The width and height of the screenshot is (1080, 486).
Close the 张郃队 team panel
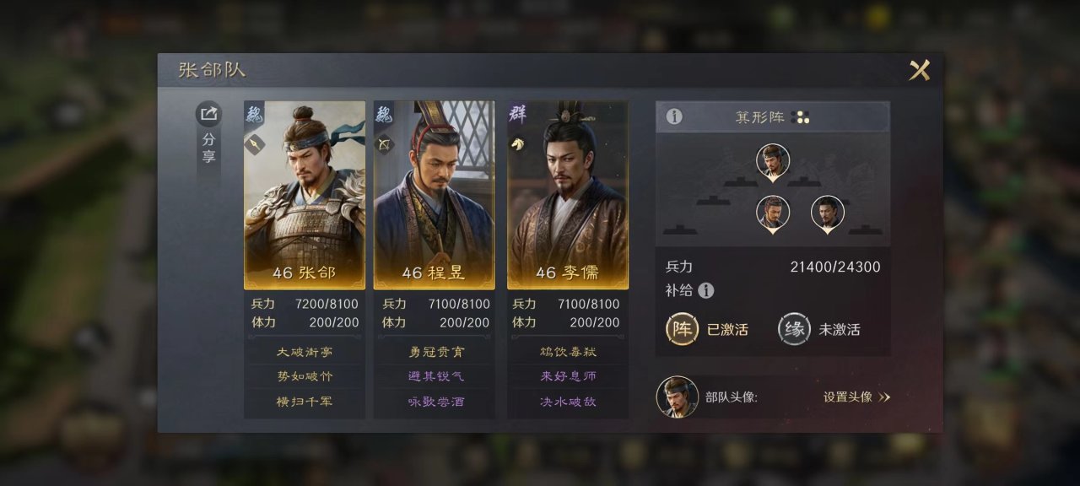click(920, 70)
